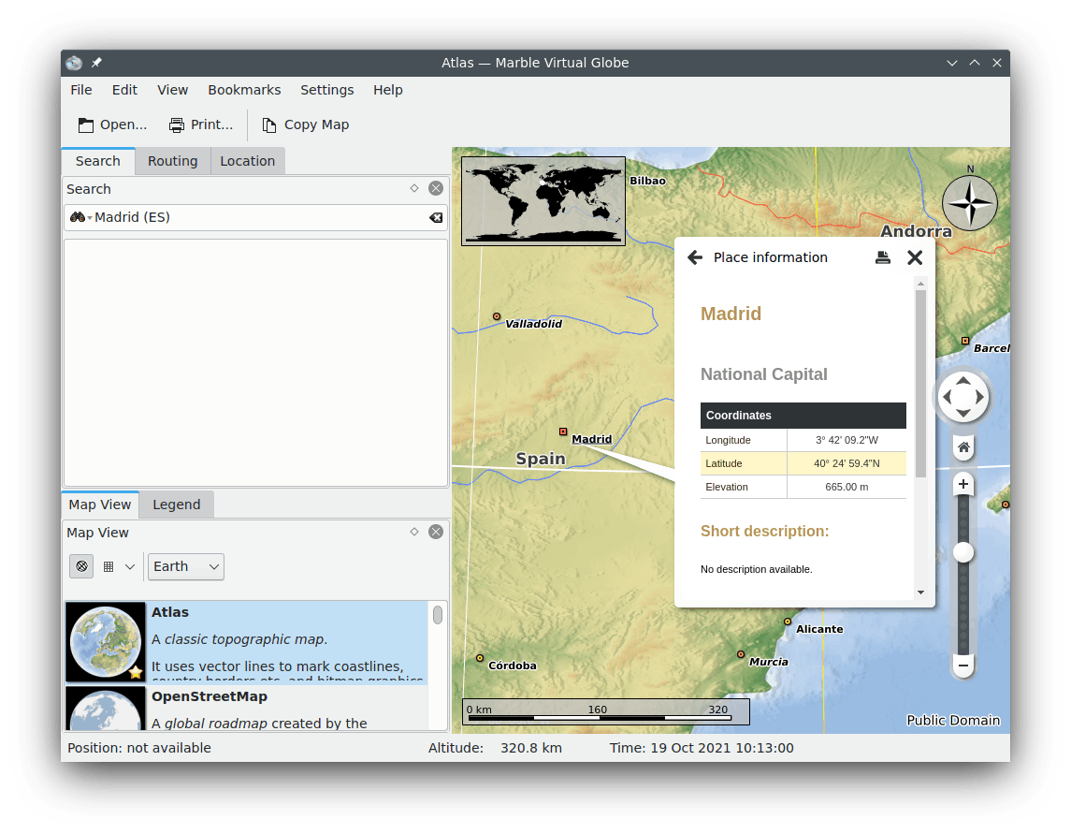Click the zoom slider handle
Screen dimensions: 1071x834
pos(963,552)
